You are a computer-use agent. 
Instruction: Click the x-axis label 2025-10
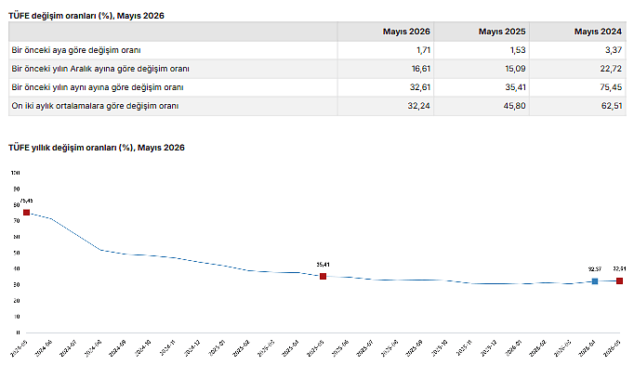click(439, 348)
